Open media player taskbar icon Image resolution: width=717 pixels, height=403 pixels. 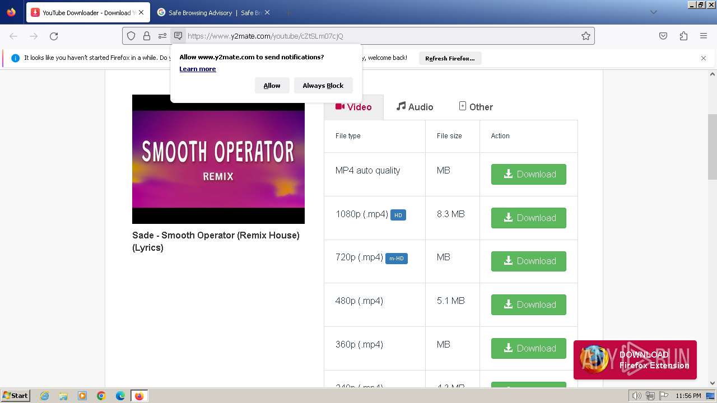82,396
